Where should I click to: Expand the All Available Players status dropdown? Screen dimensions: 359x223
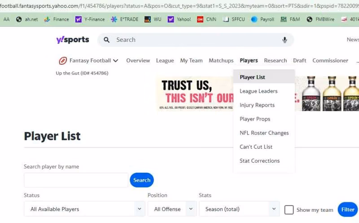[x=84, y=209]
